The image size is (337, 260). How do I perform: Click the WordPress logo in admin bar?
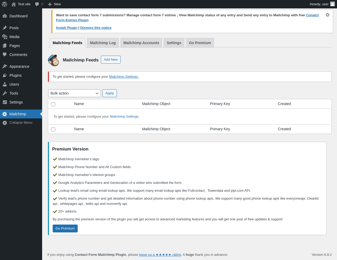tap(4, 4)
